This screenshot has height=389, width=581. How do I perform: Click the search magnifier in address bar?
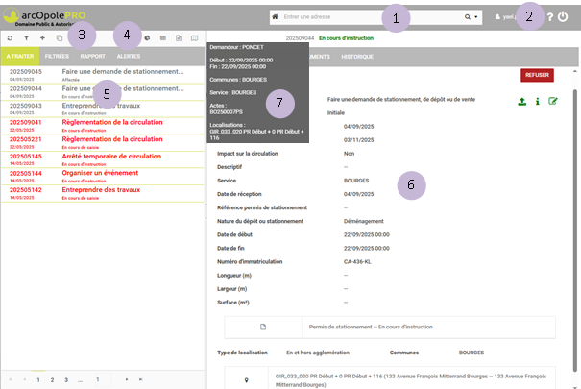pos(469,16)
